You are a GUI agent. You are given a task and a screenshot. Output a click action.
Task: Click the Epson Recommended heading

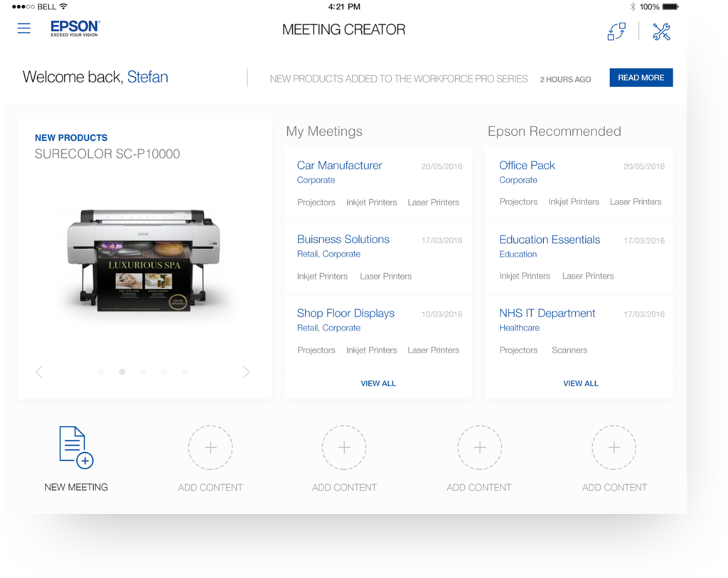click(x=555, y=132)
